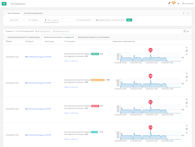Select bar chart icon for чтение row
The image size is (195, 147).
coord(187,129)
